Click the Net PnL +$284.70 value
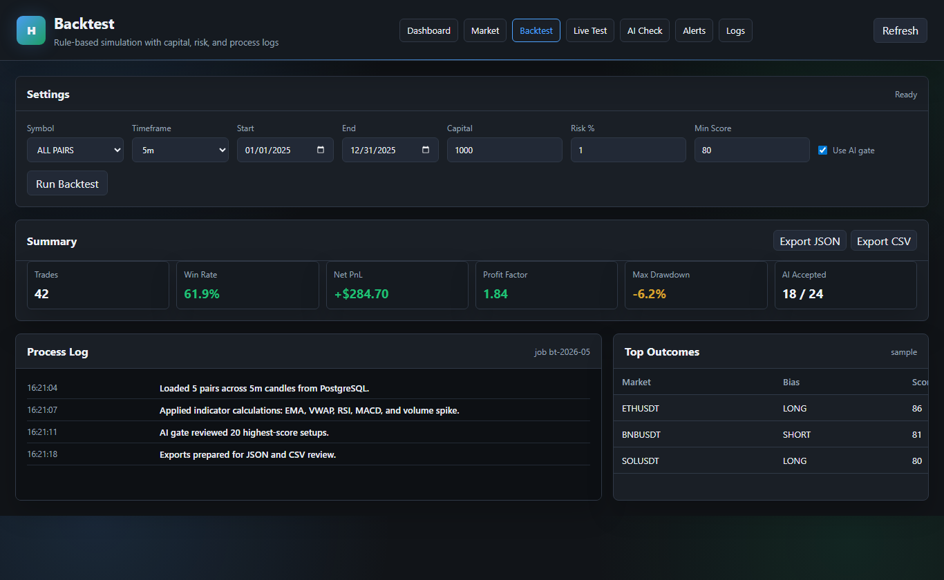944x580 pixels. pos(361,294)
